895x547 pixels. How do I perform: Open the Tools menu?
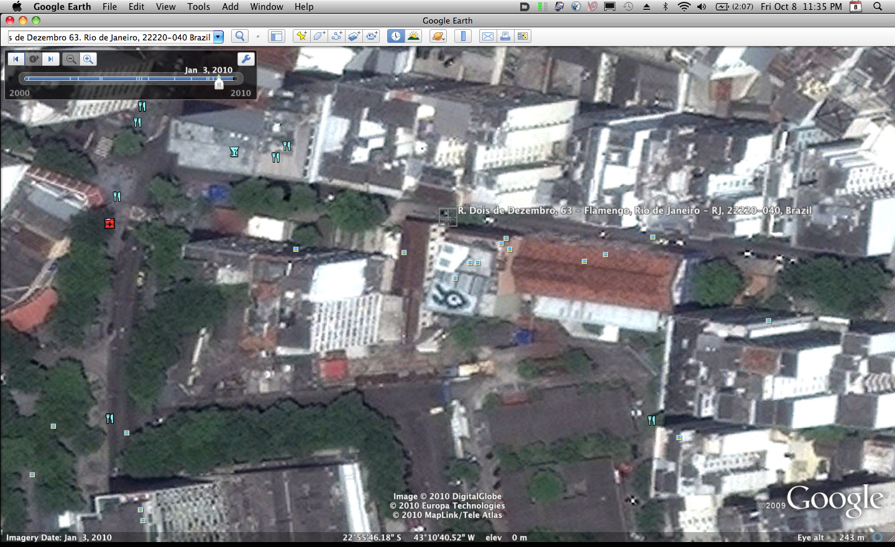coord(199,6)
